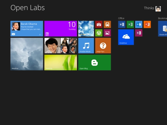Launch Microsoft OneNote tile
Image resolution: width=167 pixels, height=125 pixels.
[x=139, y=33]
